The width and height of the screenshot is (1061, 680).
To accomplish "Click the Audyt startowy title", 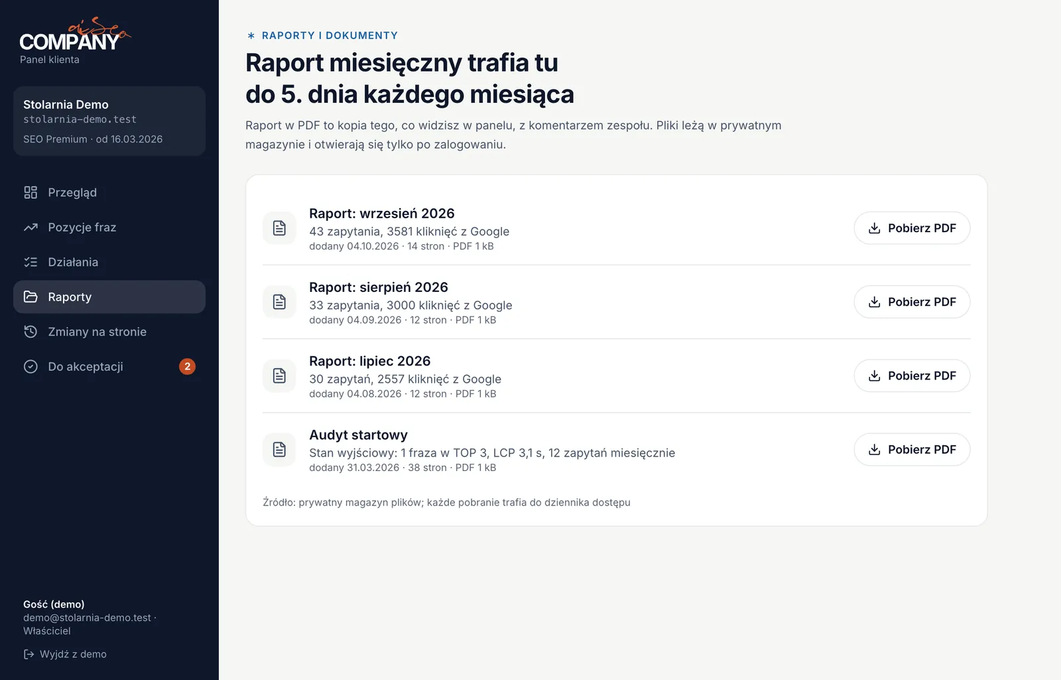I will pyautogui.click(x=358, y=435).
